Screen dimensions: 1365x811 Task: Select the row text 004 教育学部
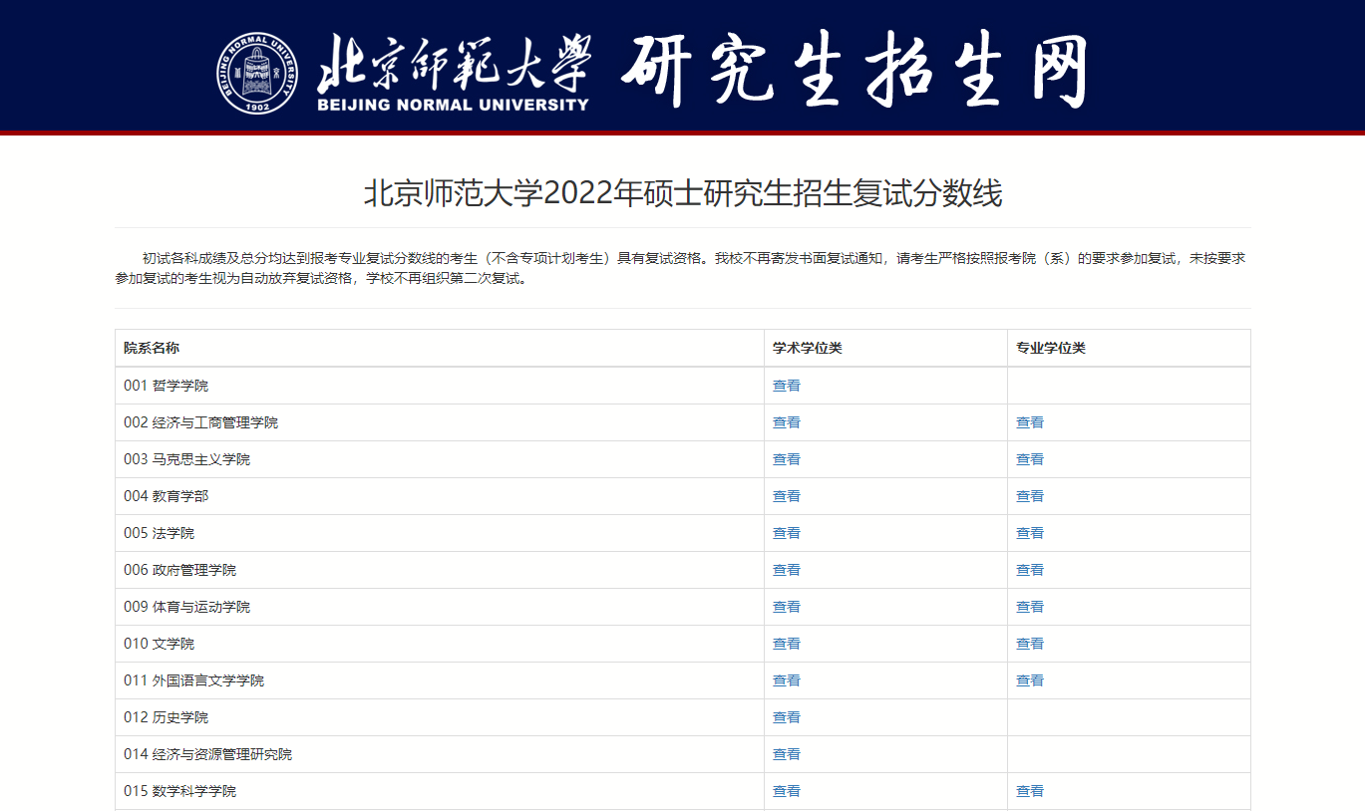(167, 496)
